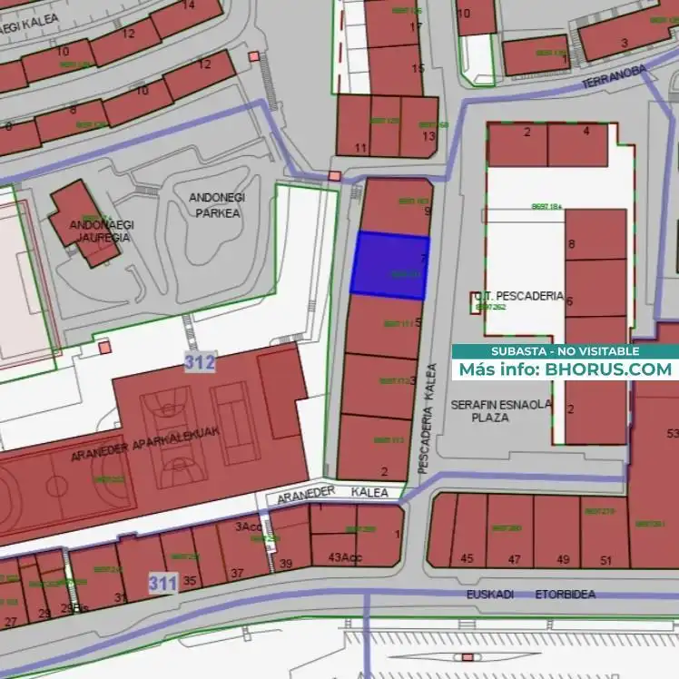This screenshot has width=679, height=679.
Task: Click the 'PESCADERIA KALEA' vertical street label
Action: [427, 418]
